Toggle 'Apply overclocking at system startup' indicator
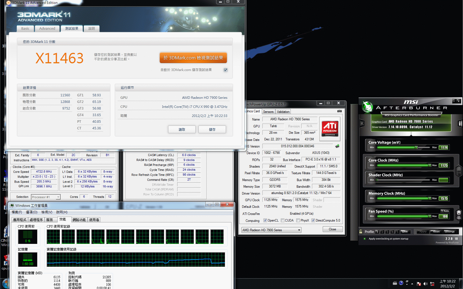 [x=365, y=239]
